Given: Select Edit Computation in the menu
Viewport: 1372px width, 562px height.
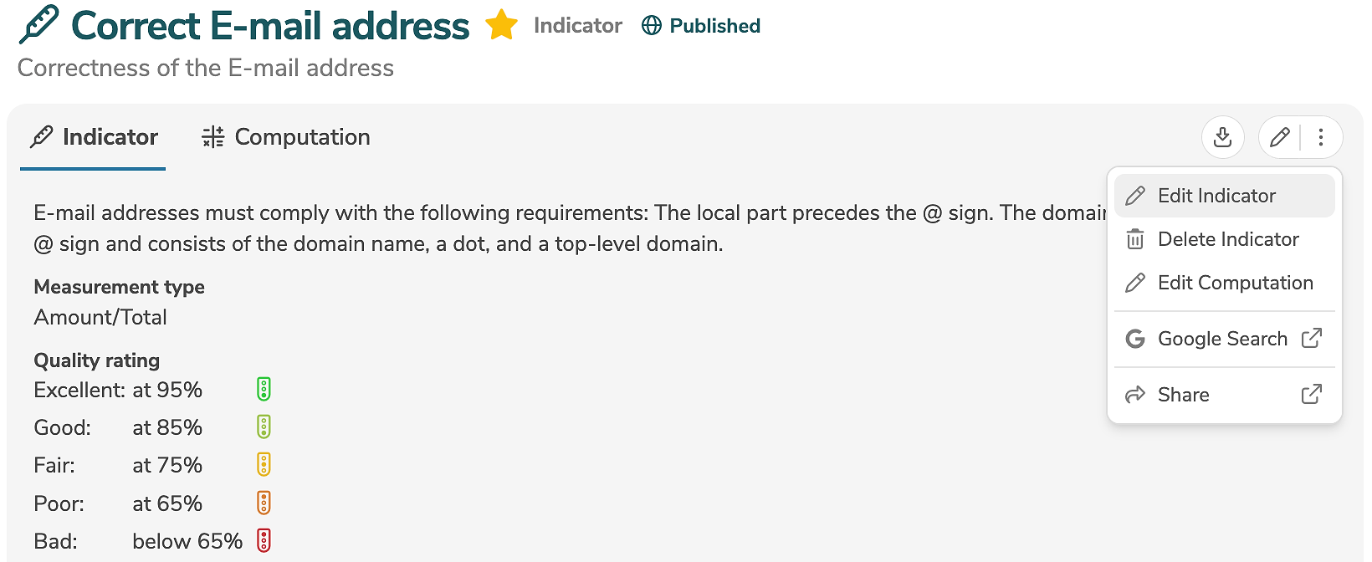Looking at the screenshot, I should coord(1235,283).
